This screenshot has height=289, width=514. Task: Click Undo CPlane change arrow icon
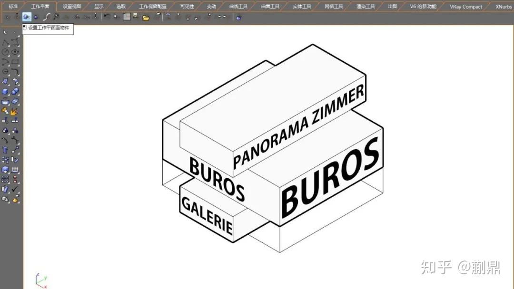[x=107, y=16]
